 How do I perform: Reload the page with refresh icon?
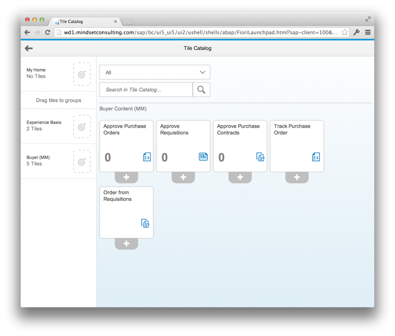(47, 32)
